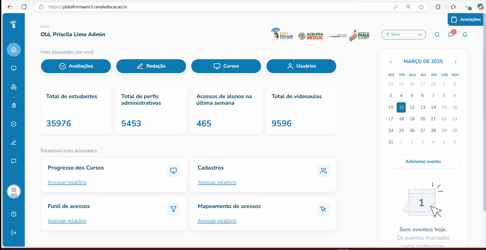The image size is (486, 250).
Task: Go to previous month in calendar
Action: click(391, 62)
